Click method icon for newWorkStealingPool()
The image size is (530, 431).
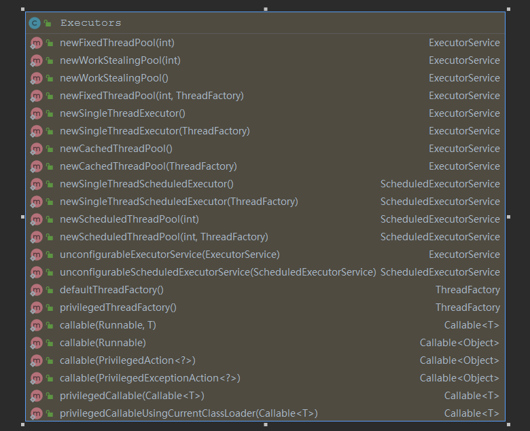pos(36,78)
